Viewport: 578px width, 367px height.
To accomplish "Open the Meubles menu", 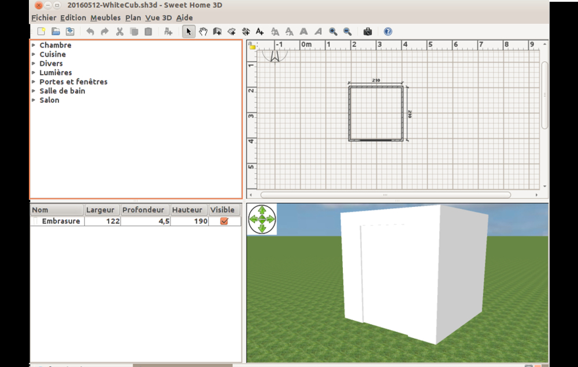I will (105, 18).
